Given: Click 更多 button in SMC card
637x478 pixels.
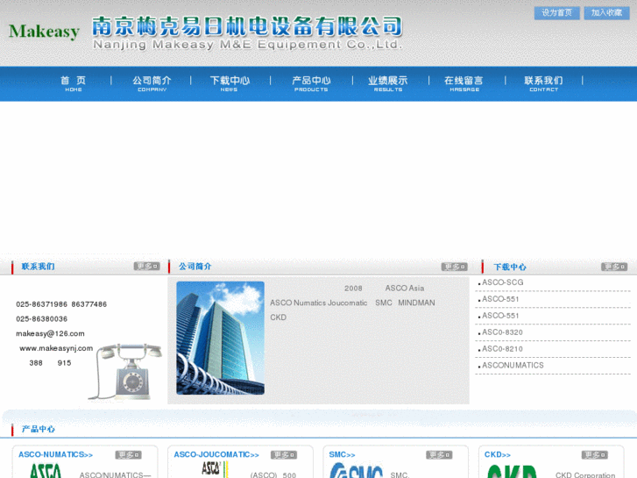Looking at the screenshot, I should pyautogui.click(x=439, y=455).
